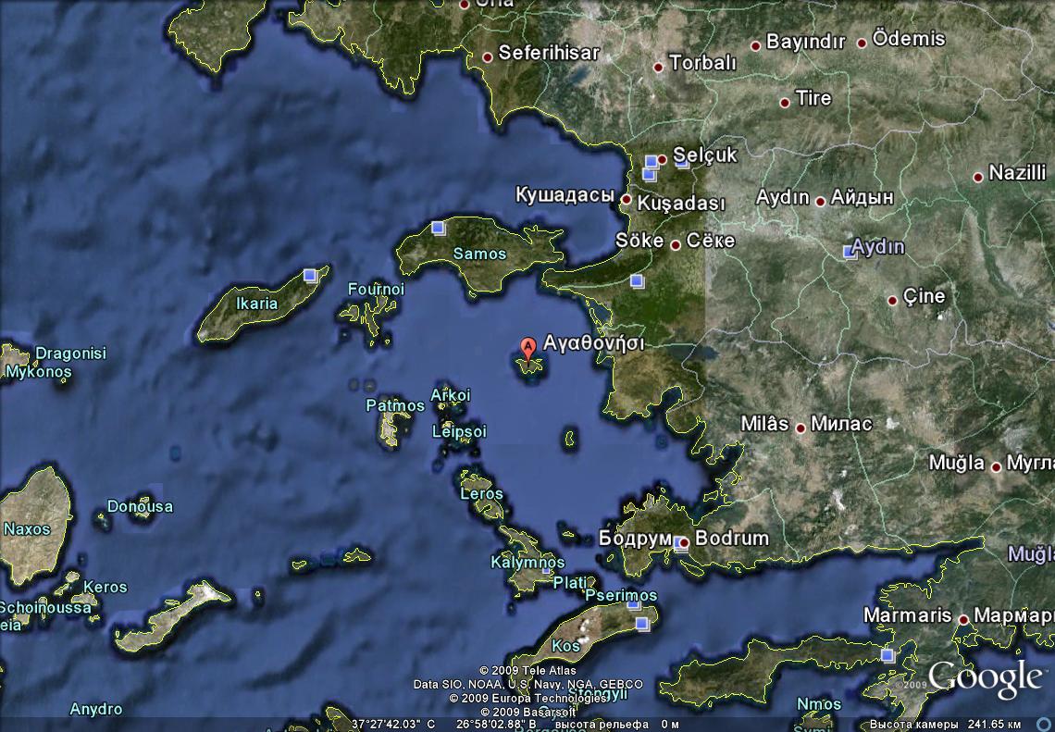Click the Naxos island label
This screenshot has height=732, width=1055.
pos(27,529)
